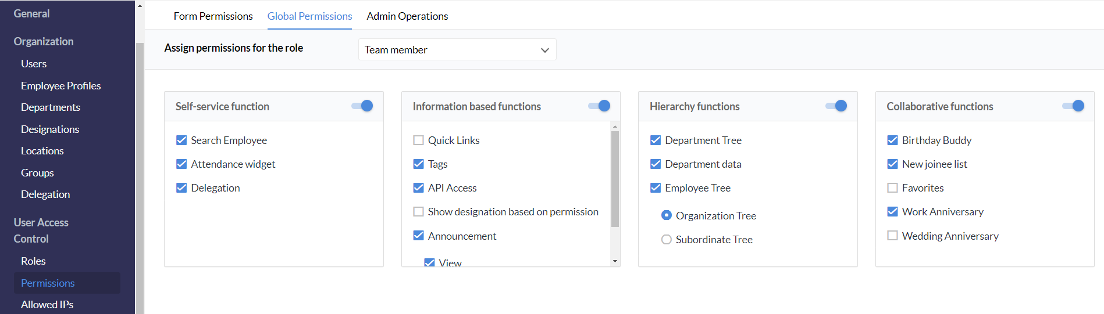Check Show designation based on permission

click(418, 212)
